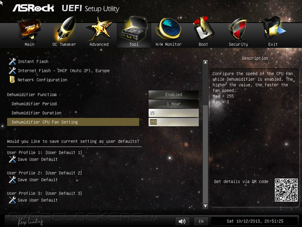Open the H/W Monitor radar icon
302x227 pixels.
(169, 29)
